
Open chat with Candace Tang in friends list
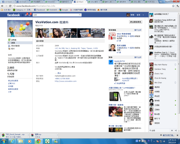click(x=163, y=69)
